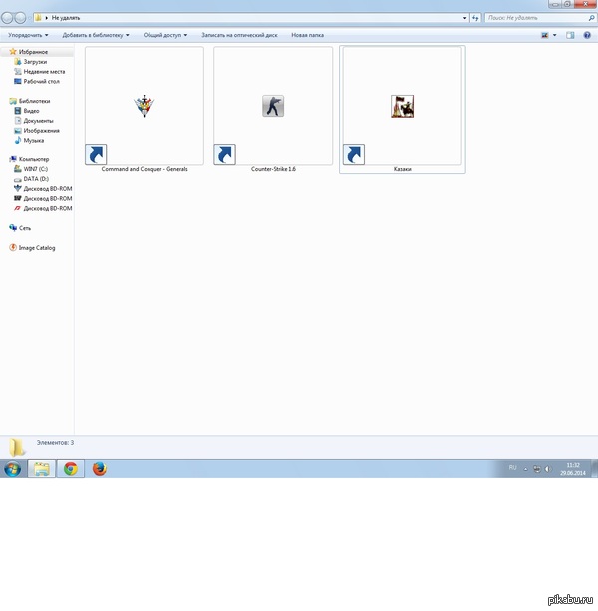Select the Counter-Strike 1.6 shortcut icon
Screen dimensions: 598x611
point(272,107)
